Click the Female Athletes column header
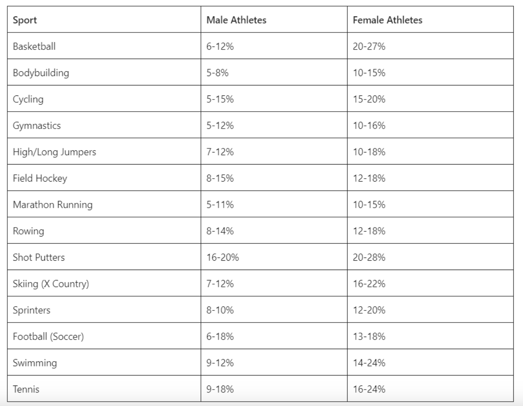This screenshot has height=406, width=523. click(387, 20)
